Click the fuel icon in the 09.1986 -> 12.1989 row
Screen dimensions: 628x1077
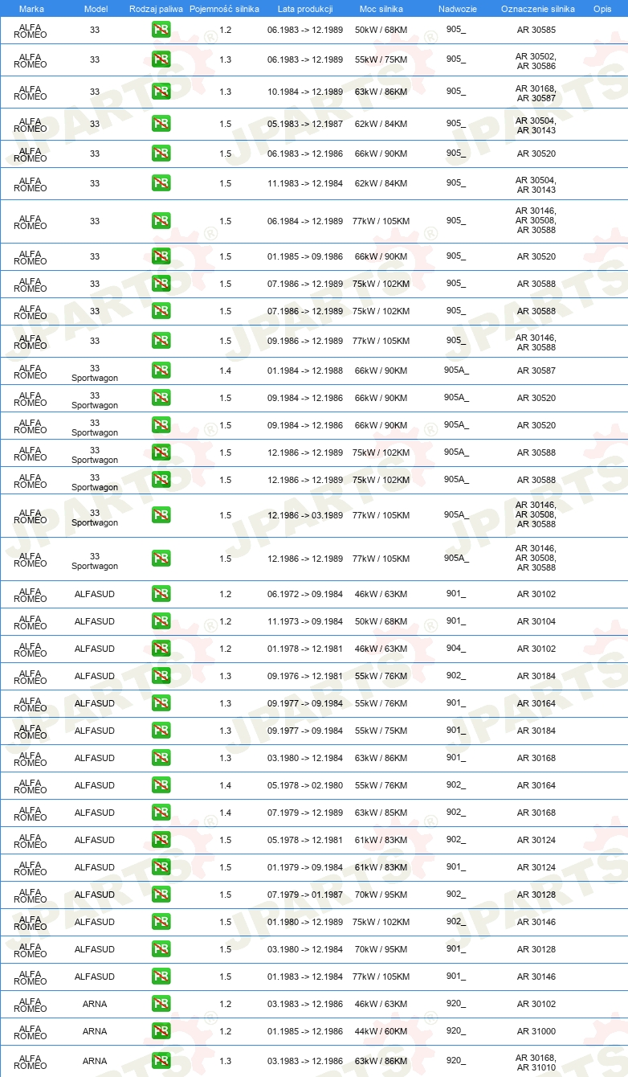tap(161, 341)
